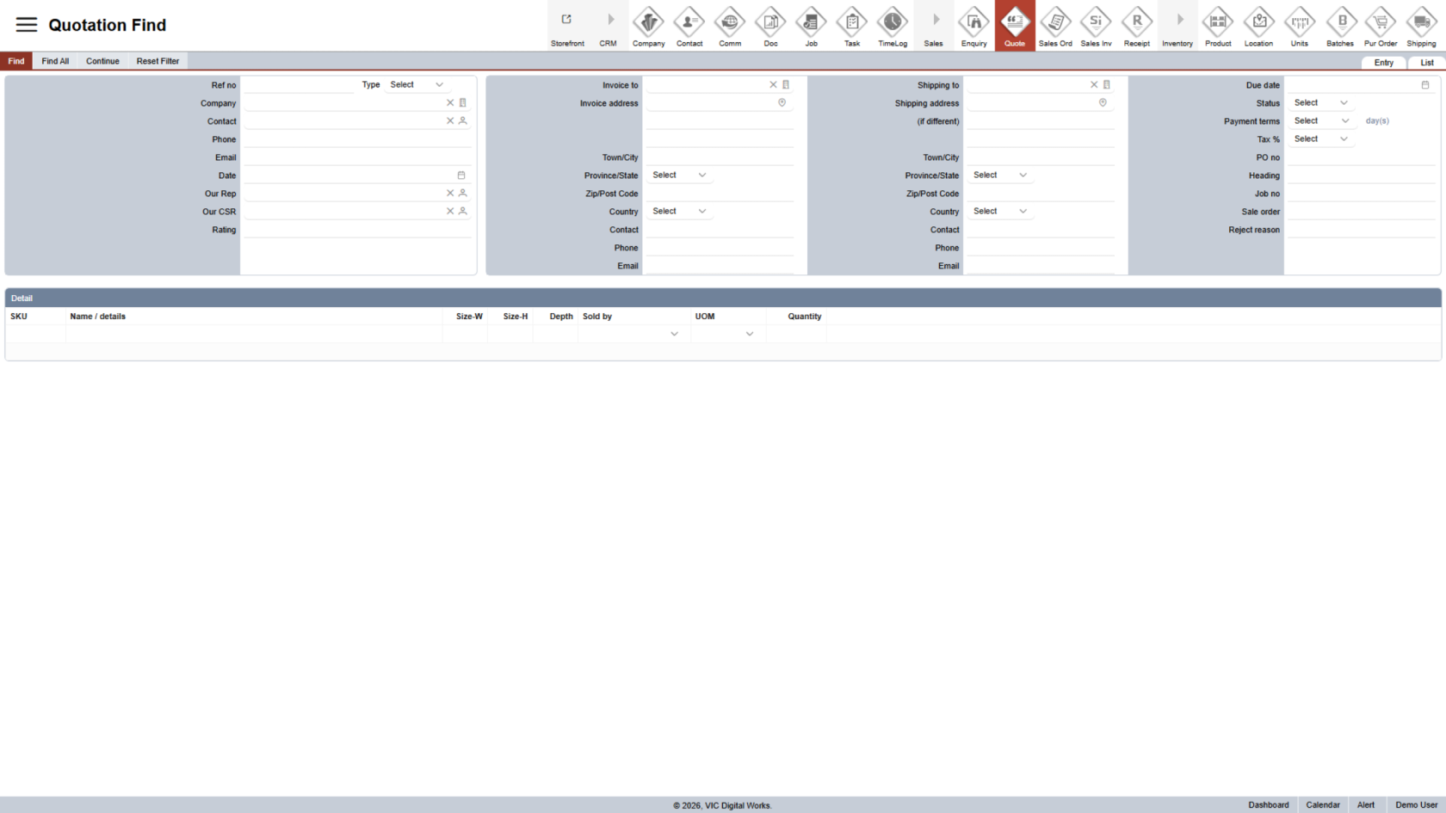The height and width of the screenshot is (813, 1446).
Task: Click the Ref no input field
Action: click(x=298, y=85)
